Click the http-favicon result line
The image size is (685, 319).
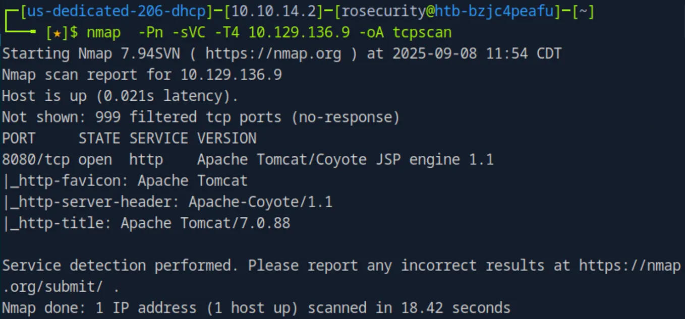pyautogui.click(x=125, y=181)
